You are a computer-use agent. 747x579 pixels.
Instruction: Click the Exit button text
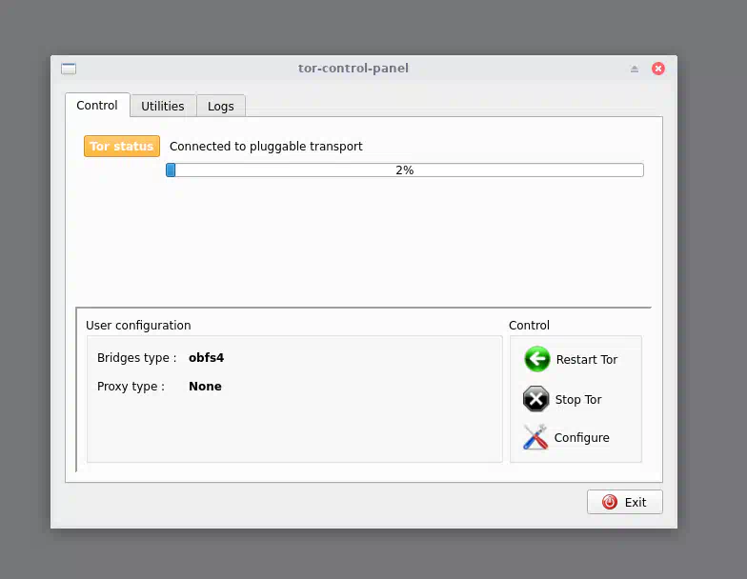coord(636,503)
